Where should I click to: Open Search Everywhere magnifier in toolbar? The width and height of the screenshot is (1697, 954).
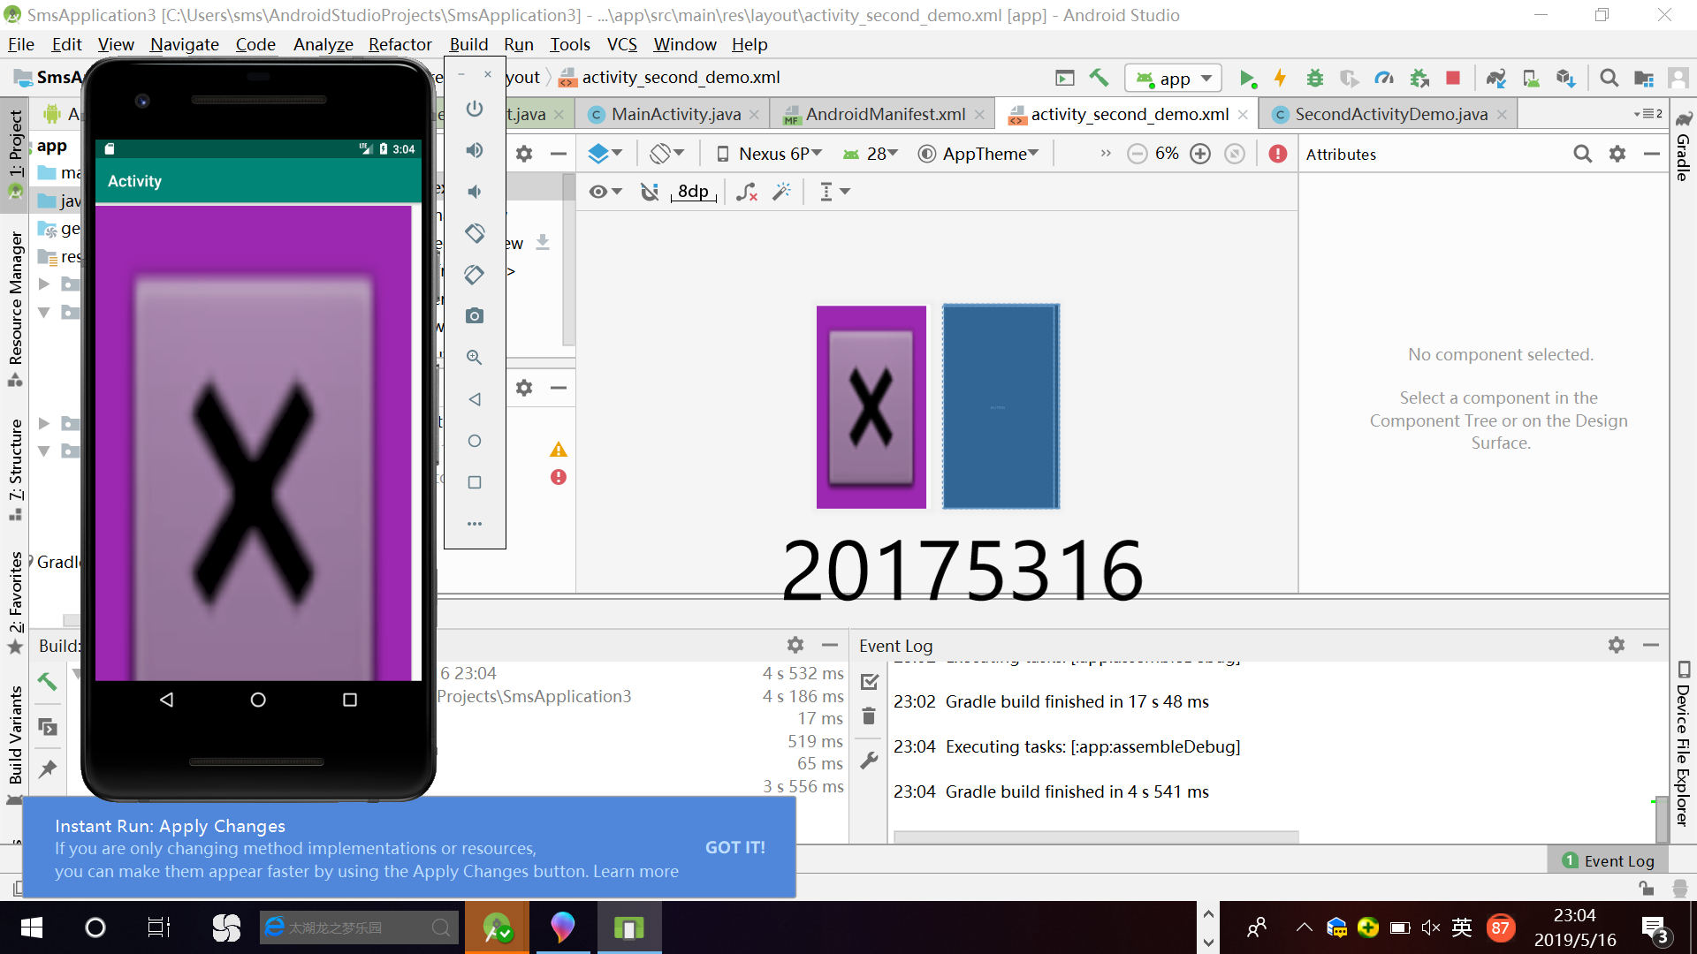1609,79
